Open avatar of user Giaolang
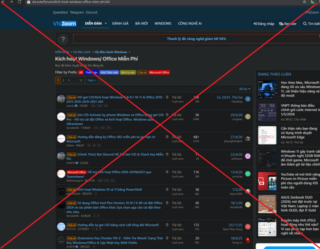Image resolution: width=320 pixels, height=249 pixels. coord(248,99)
